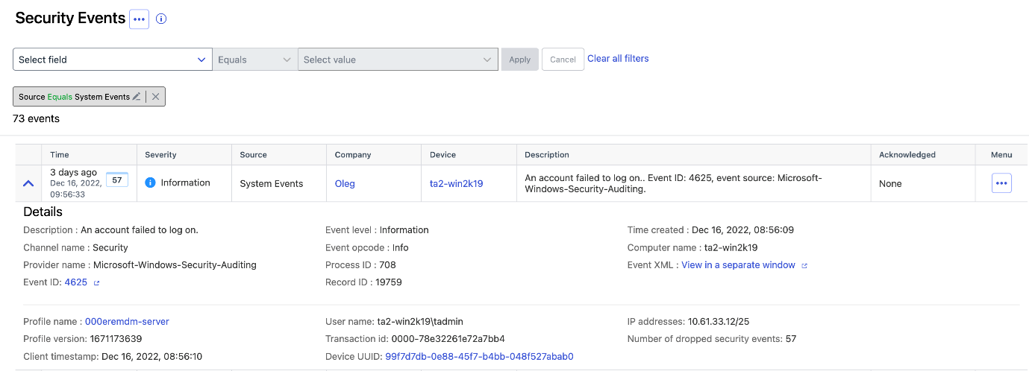Open the Security Events ellipsis menu
Image resolution: width=1029 pixels, height=371 pixels.
click(x=139, y=19)
